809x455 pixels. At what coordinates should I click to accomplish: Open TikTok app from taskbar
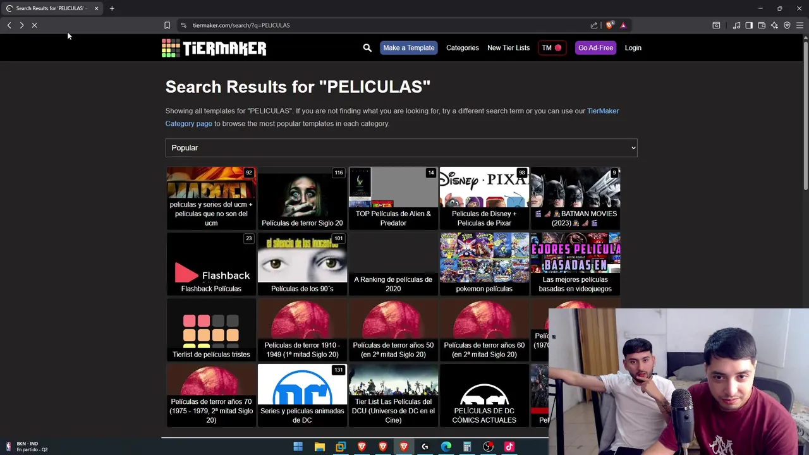(x=509, y=447)
